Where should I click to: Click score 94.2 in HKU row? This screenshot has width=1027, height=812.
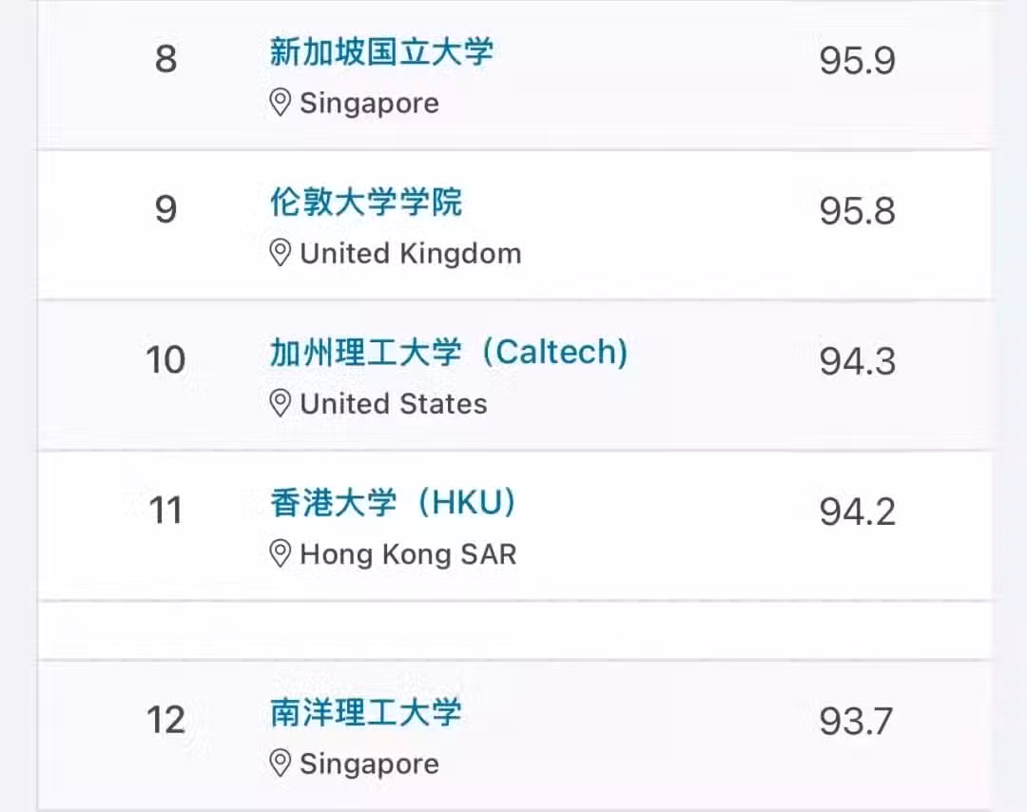(x=858, y=512)
